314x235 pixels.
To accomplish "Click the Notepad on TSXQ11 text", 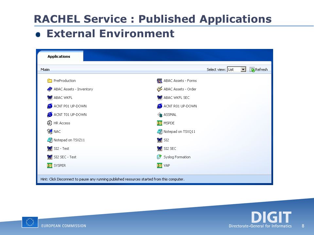I will point(179,132).
